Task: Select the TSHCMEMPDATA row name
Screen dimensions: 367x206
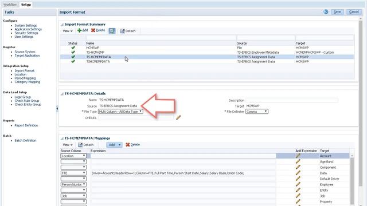Action: coord(98,61)
